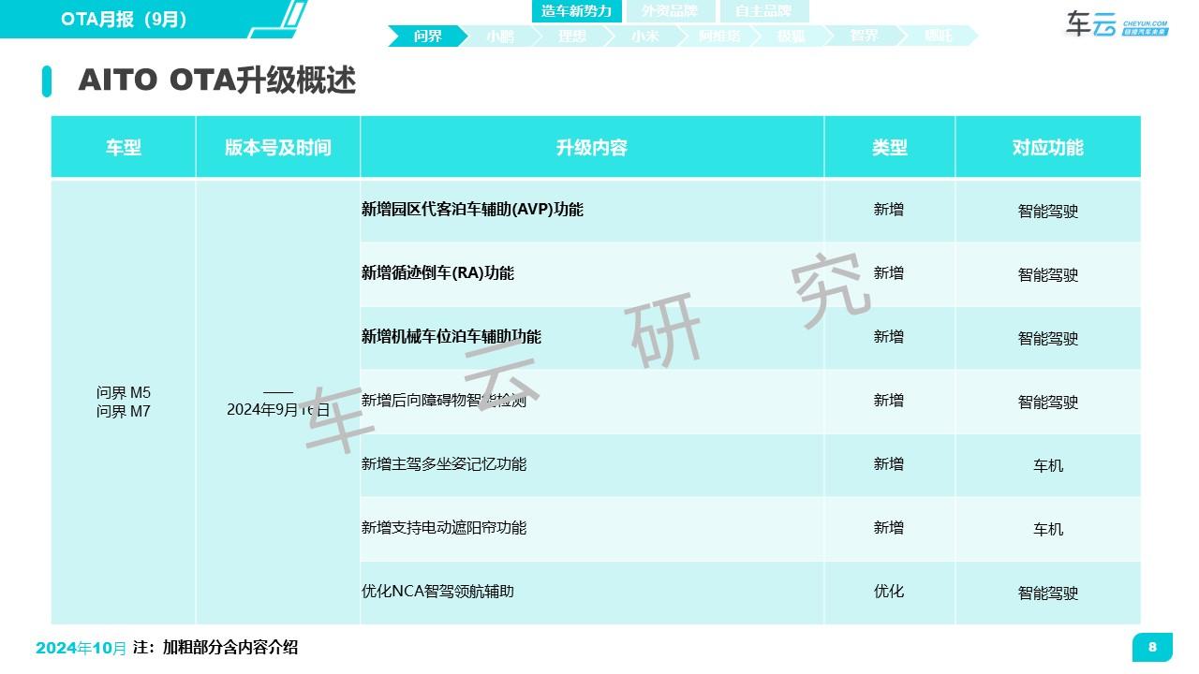Select 新增机械车位泊车辅助功能 row text
The width and height of the screenshot is (1199, 674).
(x=451, y=337)
